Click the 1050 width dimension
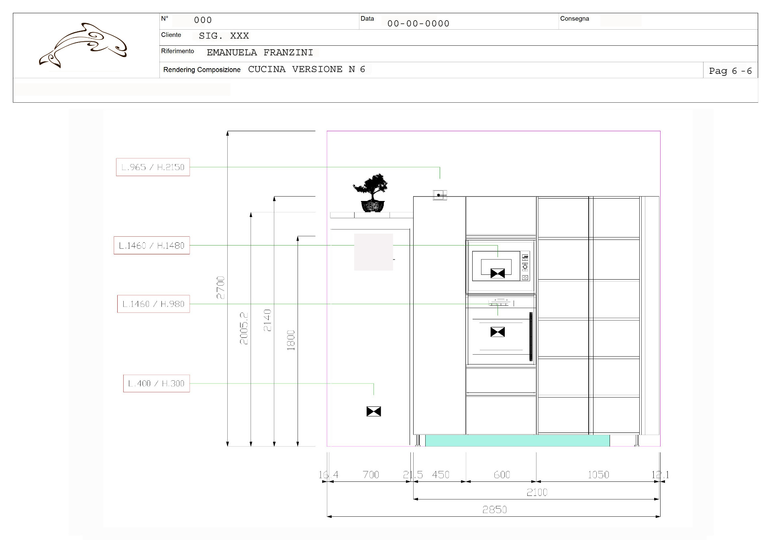 (598, 475)
